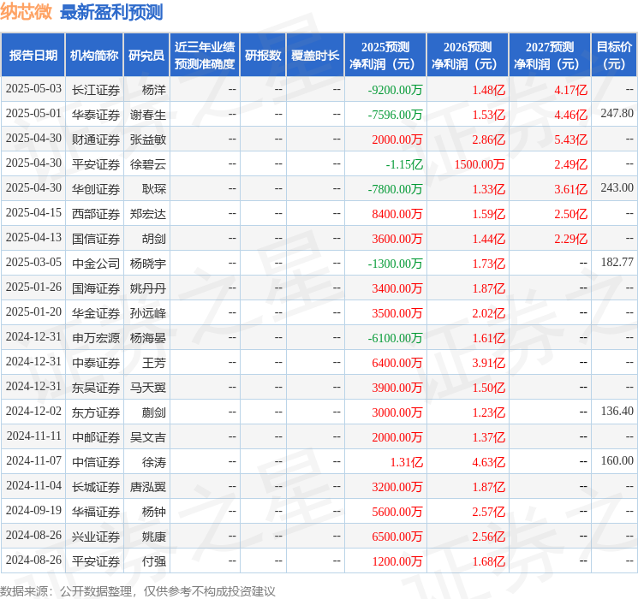Click the 4.63亿 forecast value
The height and width of the screenshot is (599, 638).
point(489,462)
